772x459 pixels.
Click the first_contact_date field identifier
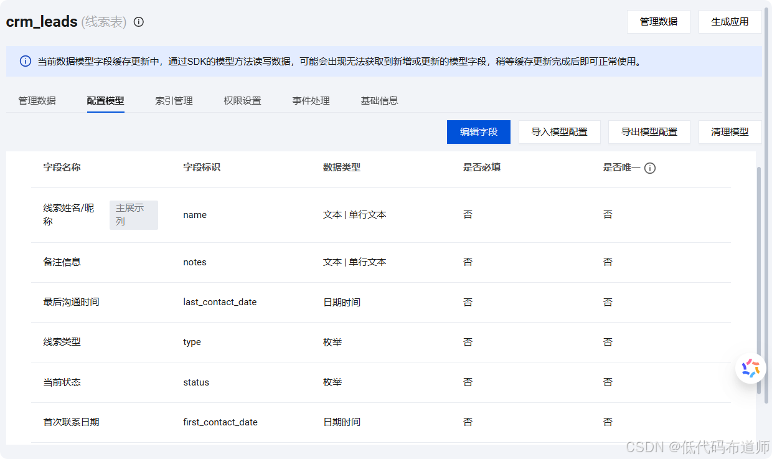point(220,422)
